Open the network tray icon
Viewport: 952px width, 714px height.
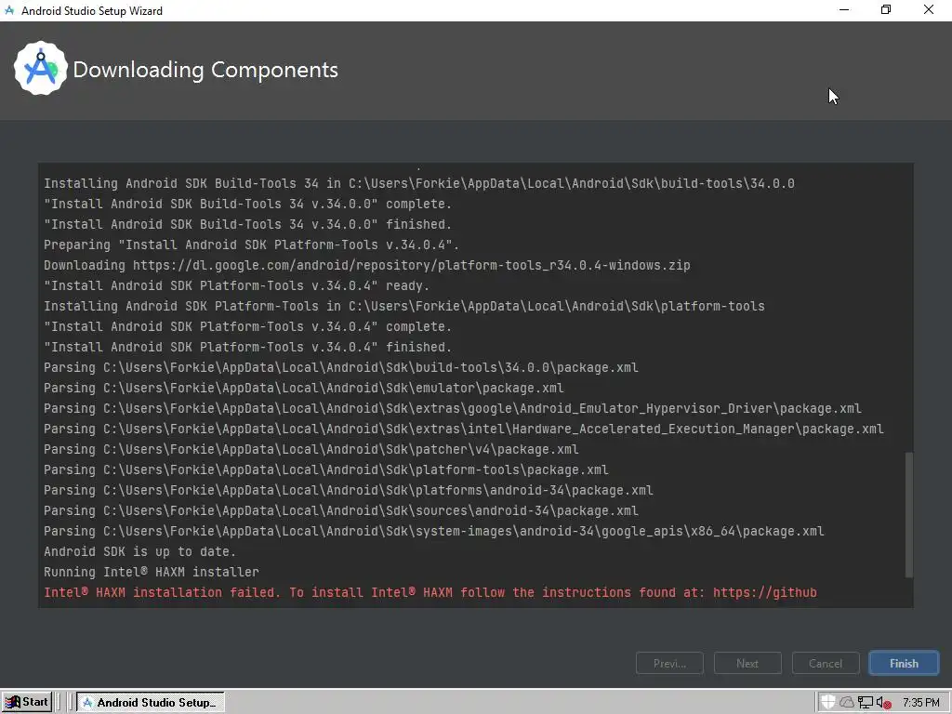click(866, 703)
